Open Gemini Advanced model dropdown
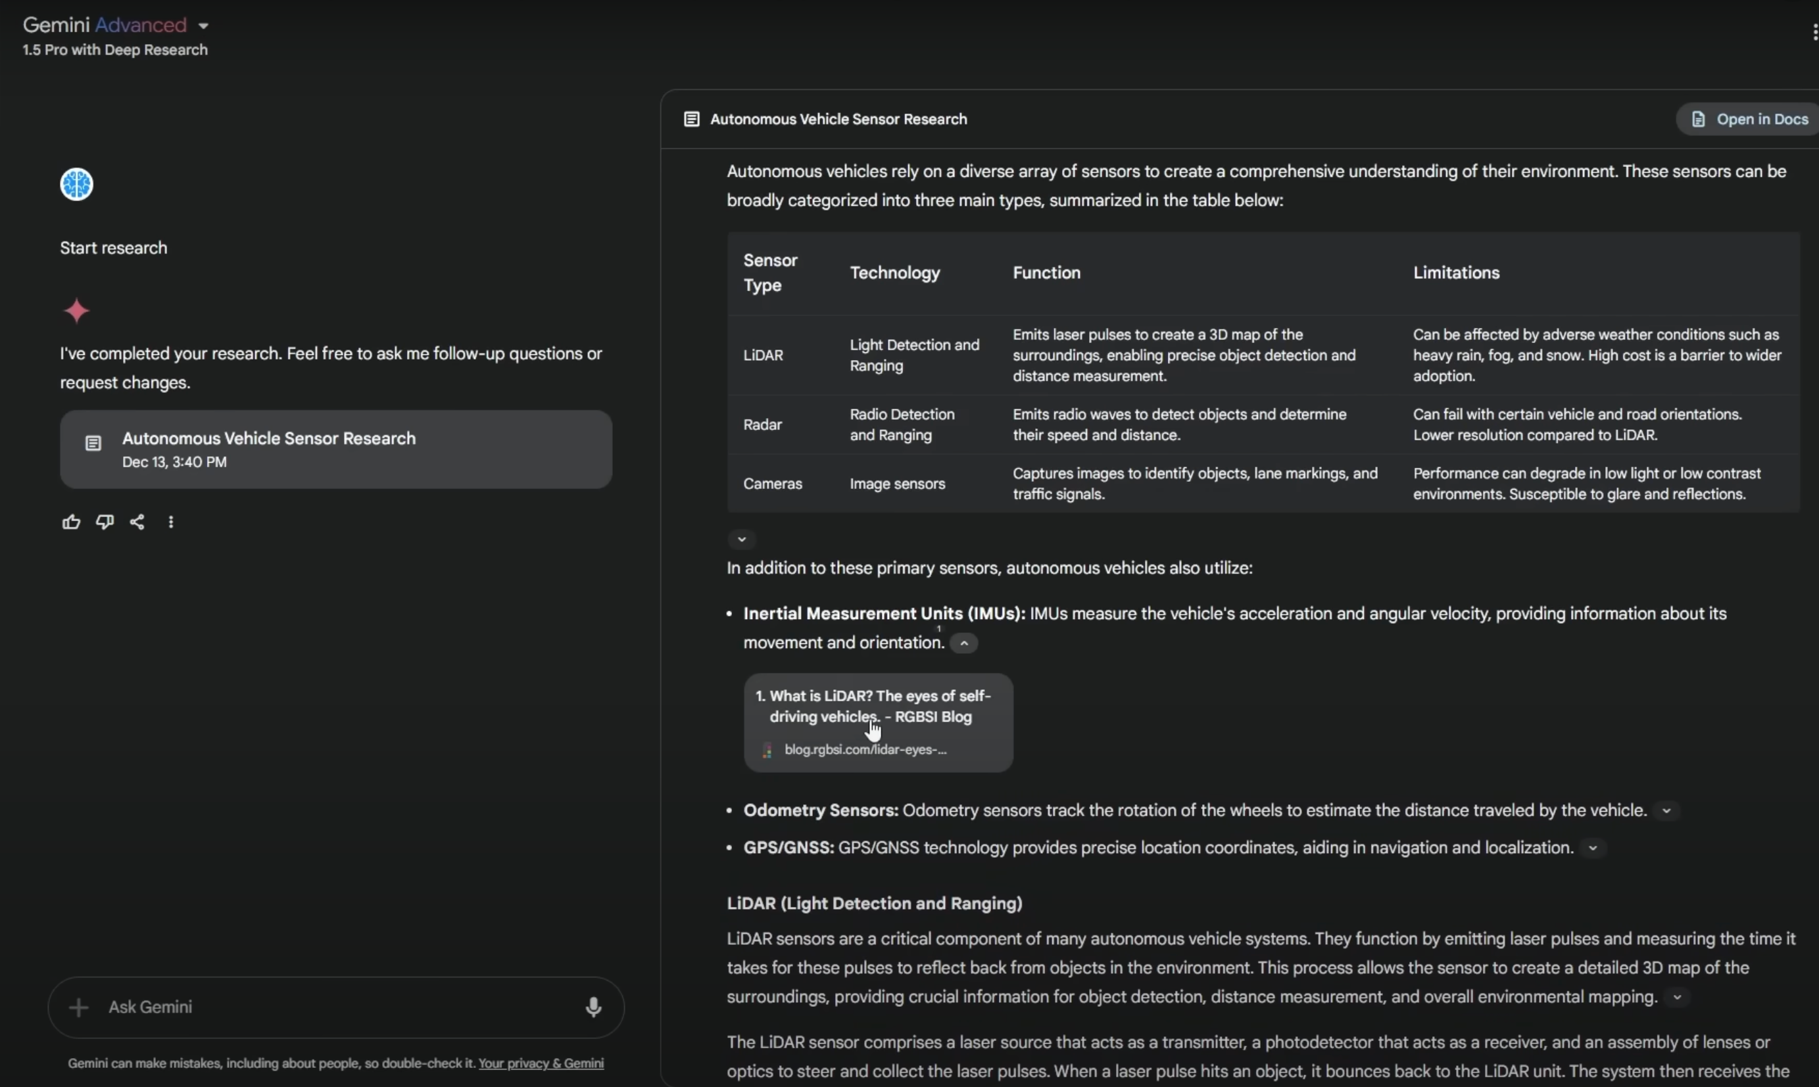 click(203, 26)
